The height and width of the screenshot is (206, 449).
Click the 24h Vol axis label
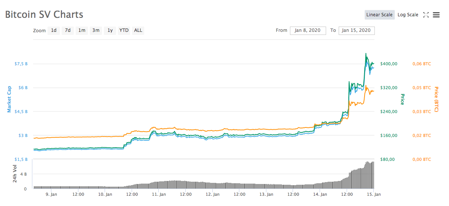[15, 174]
